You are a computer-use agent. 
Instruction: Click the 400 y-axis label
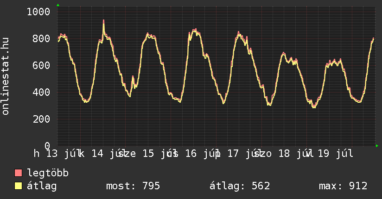tap(41, 92)
